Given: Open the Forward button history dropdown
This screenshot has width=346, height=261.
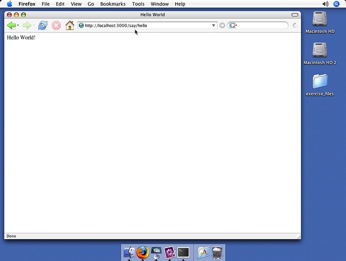Looking at the screenshot, I should pos(34,25).
